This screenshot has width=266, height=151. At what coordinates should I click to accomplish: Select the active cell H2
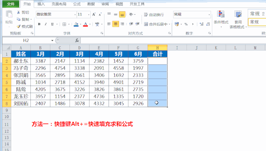pyautogui.click(x=157, y=61)
